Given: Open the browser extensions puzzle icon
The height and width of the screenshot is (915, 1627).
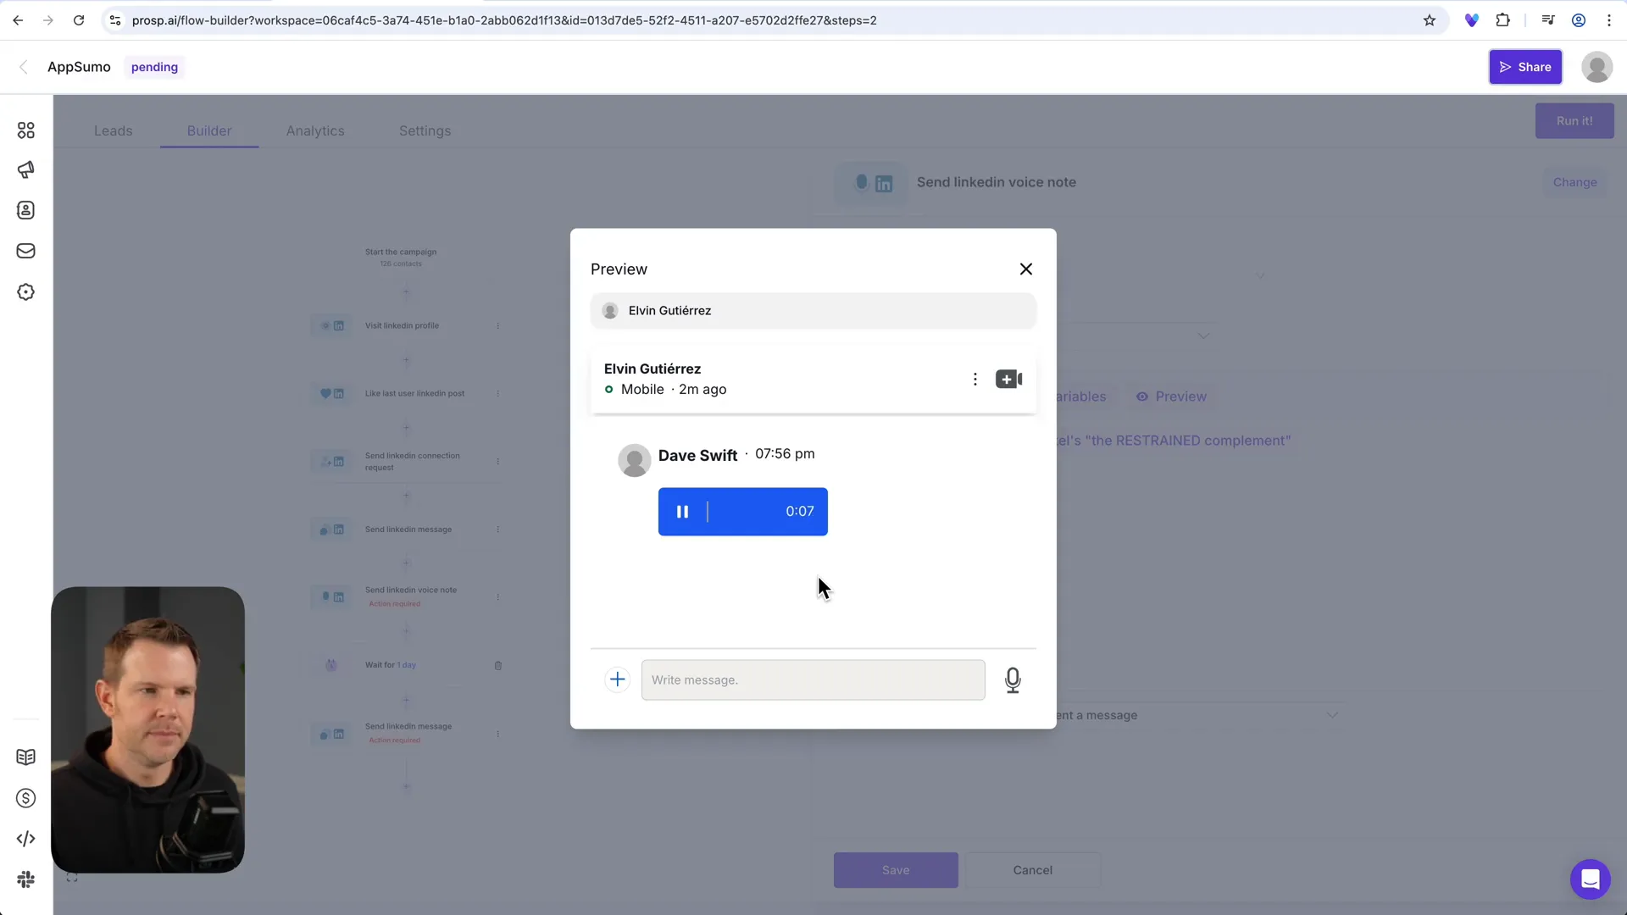Looking at the screenshot, I should click(1502, 20).
